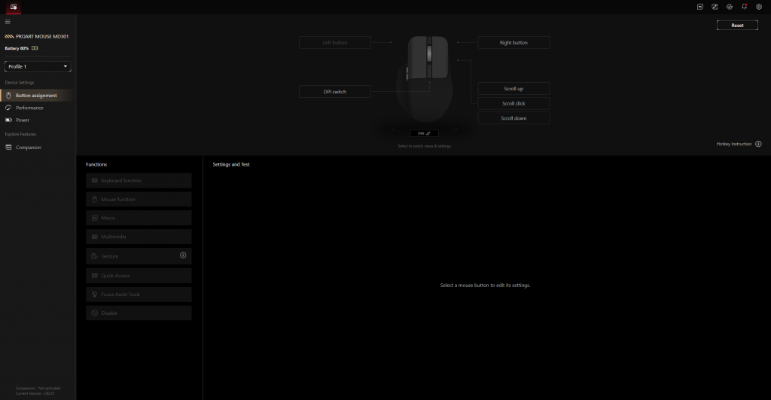
Task: Select the Right button assignment
Action: (x=513, y=42)
